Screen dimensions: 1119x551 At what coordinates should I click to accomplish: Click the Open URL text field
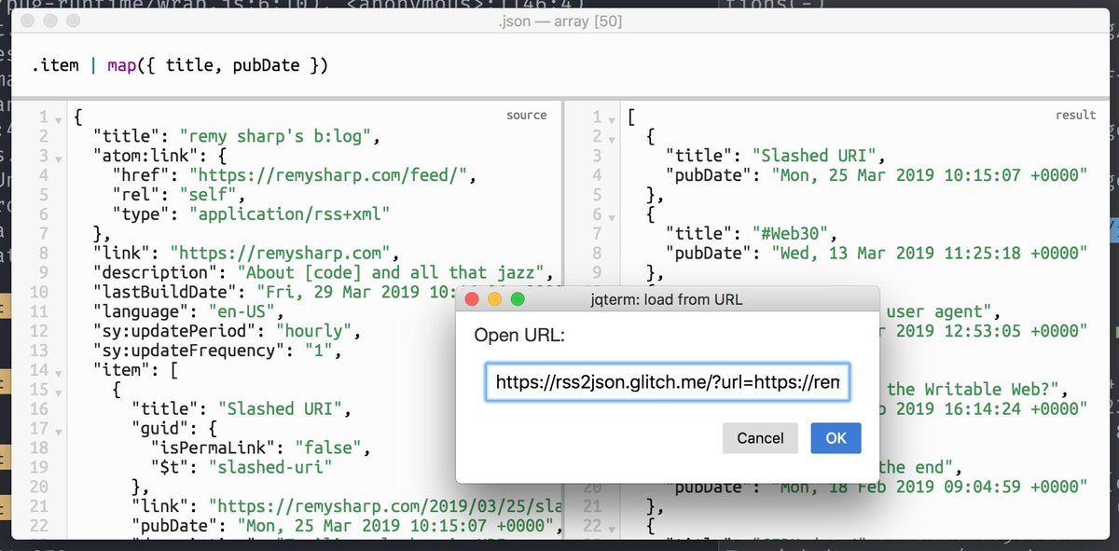coord(667,382)
